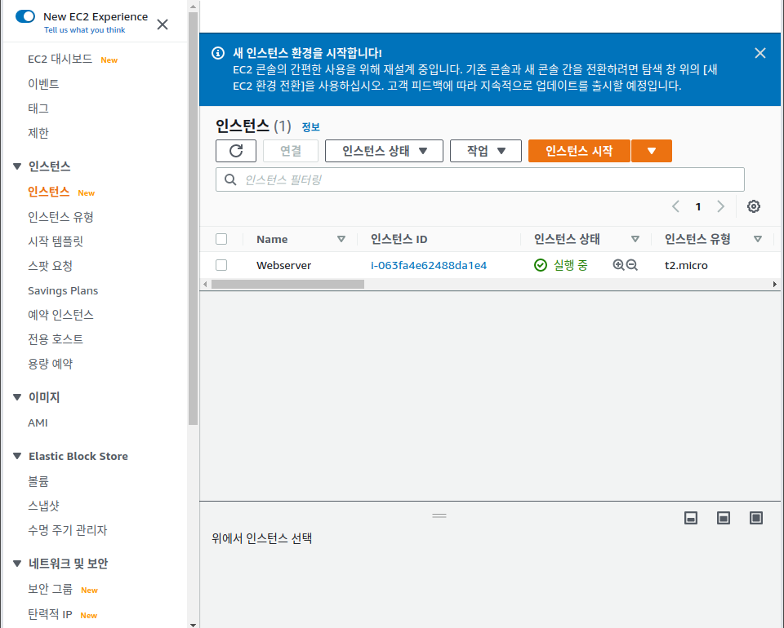
Task: Open Savings Plans in sidebar
Action: pyautogui.click(x=63, y=290)
